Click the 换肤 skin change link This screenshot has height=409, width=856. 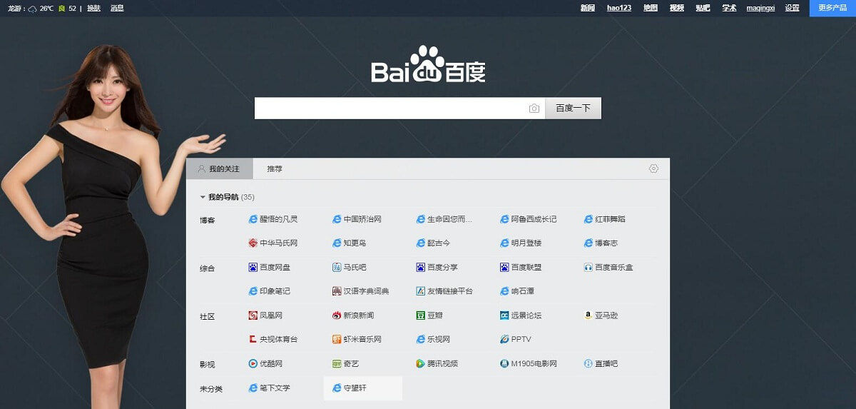93,9
